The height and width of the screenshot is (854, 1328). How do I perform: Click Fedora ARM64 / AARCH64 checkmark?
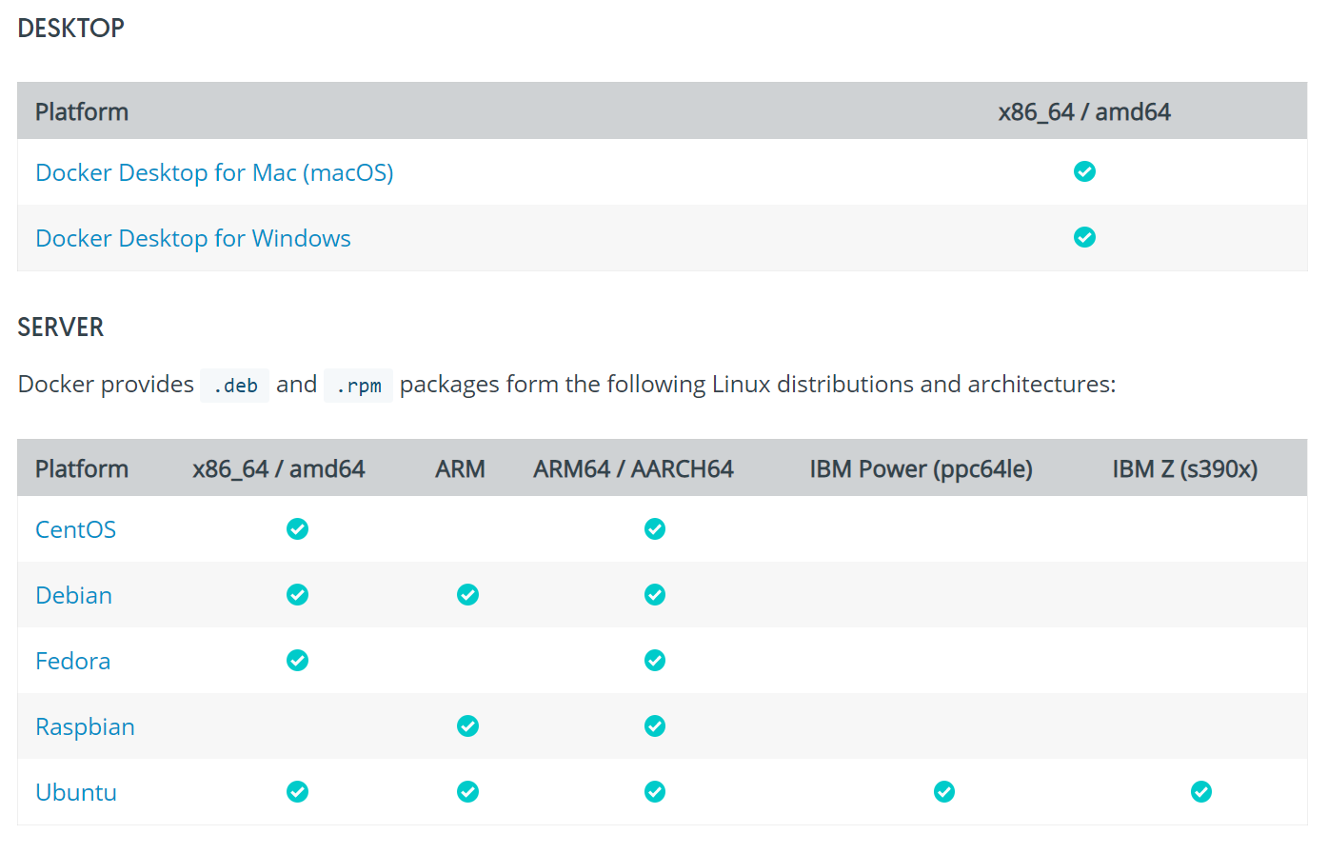point(654,660)
